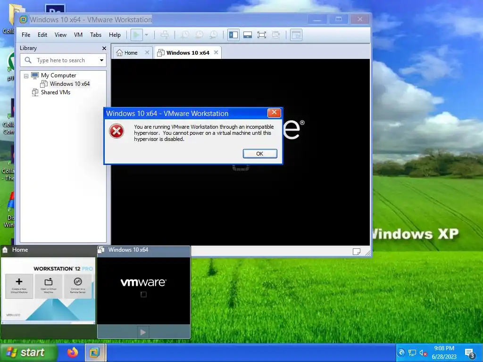Click the red error icon in dialog
Viewport: 483px width, 362px height.
pos(117,131)
